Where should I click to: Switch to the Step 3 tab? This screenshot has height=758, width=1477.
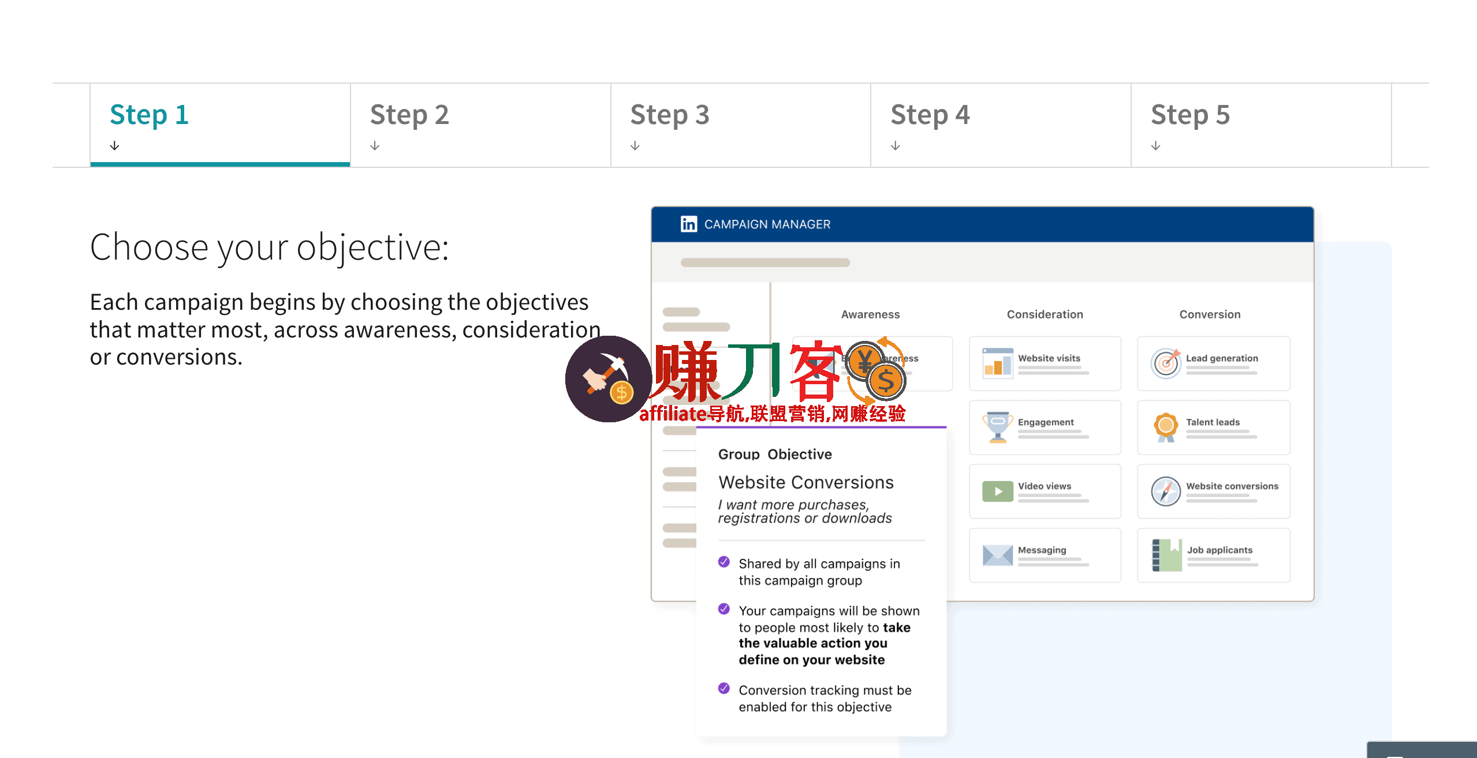(x=669, y=114)
